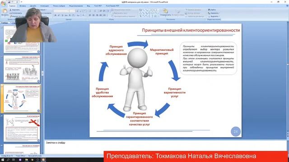This screenshot has height=162, width=289.
Task: Click Принцип адресного обслуживания label
Action: click(116, 50)
